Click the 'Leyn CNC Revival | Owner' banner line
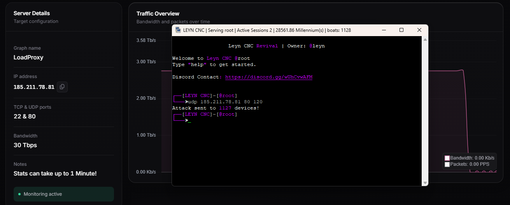Viewport: 510px width, 205px height. pyautogui.click(x=277, y=46)
